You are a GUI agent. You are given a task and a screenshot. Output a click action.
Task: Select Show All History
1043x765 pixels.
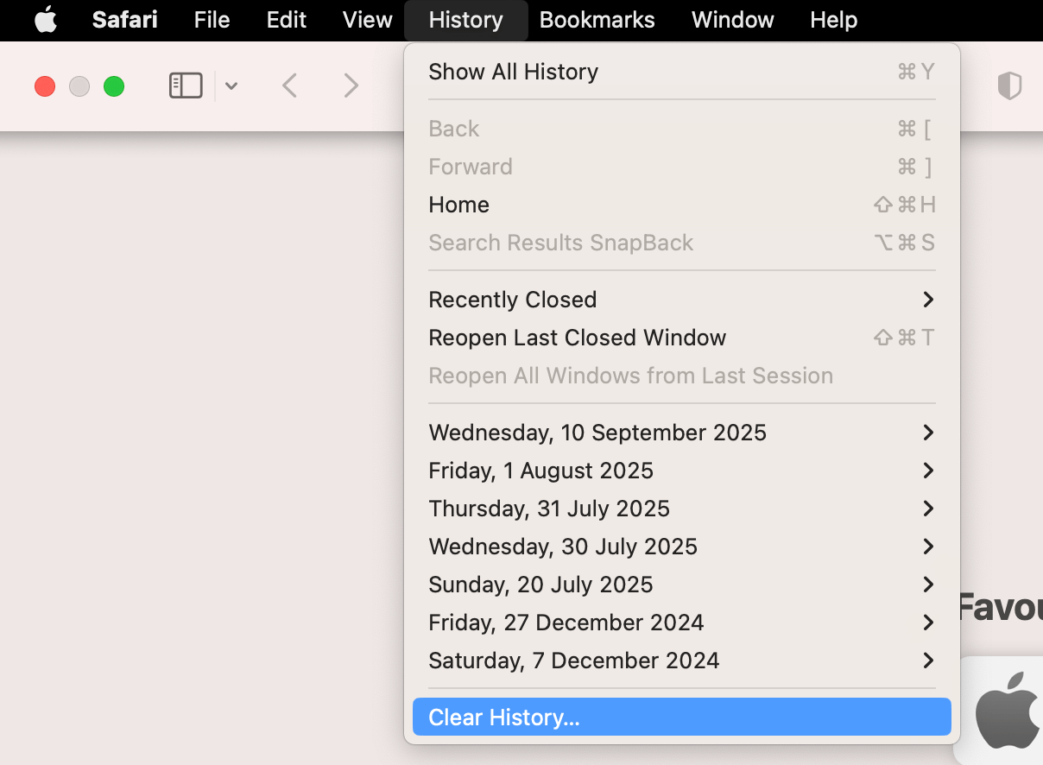[x=682, y=72]
